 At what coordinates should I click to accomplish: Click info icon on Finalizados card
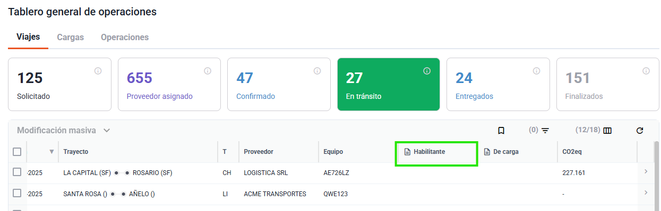coord(646,71)
